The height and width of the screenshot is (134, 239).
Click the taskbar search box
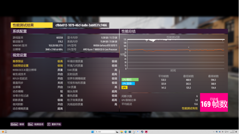click(105, 132)
